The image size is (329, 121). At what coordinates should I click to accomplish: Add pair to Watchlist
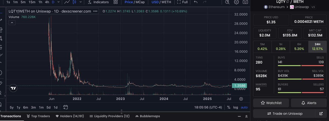pyautogui.click(x=271, y=103)
